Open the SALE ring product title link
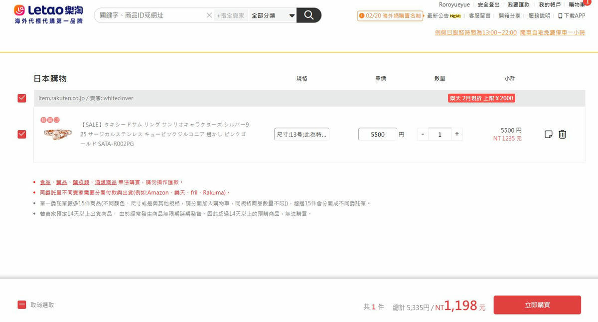598x322 pixels. pos(164,134)
